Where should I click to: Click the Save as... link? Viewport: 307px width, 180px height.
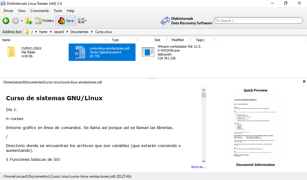pyautogui.click(x=198, y=167)
